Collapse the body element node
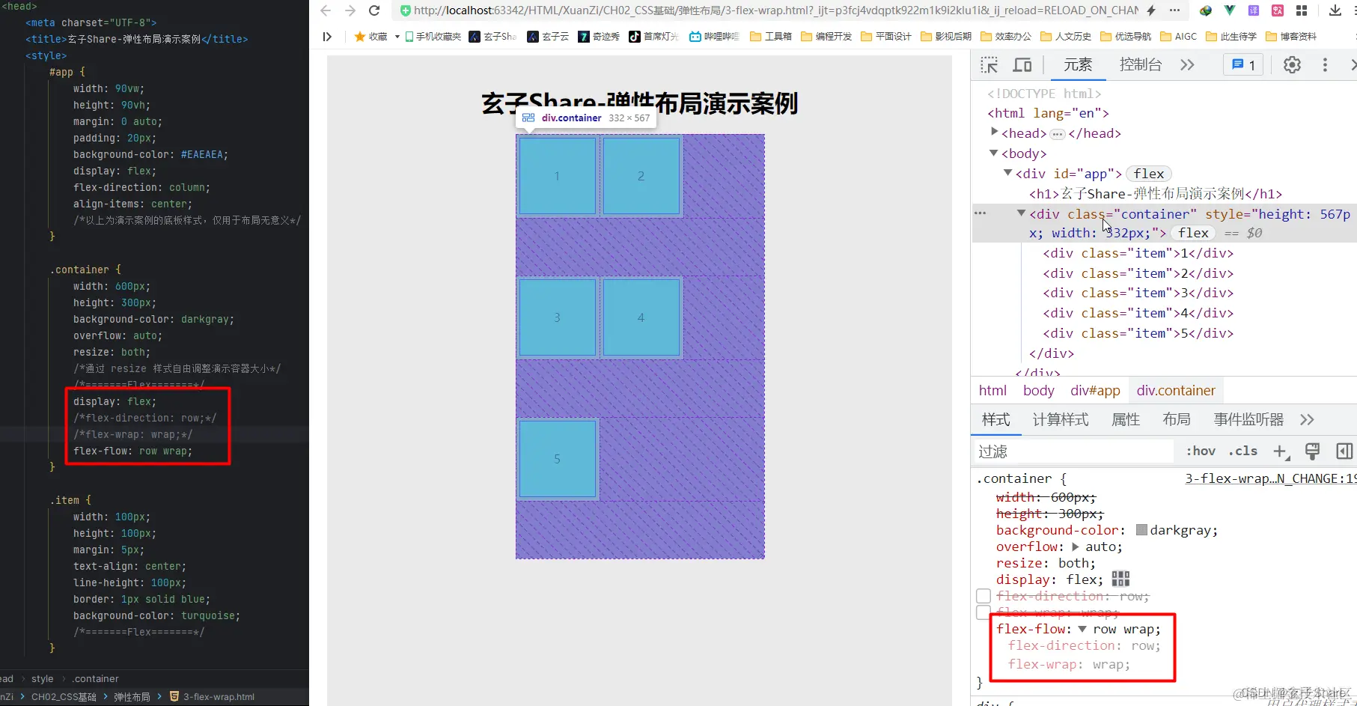Image resolution: width=1357 pixels, height=706 pixels. (x=994, y=153)
